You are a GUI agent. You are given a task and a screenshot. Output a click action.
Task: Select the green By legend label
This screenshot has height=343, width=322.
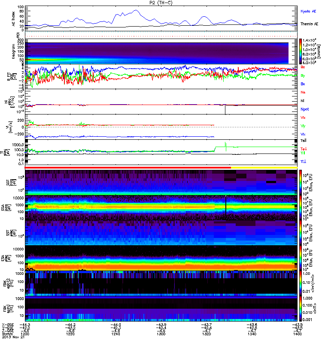coord(303,76)
